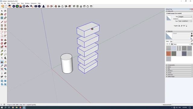Click the user account silhouette icon
This screenshot has width=193, height=109.
click(x=43, y=6)
